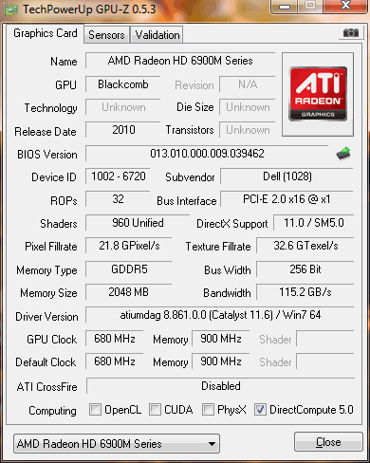
Task: Click the Memory Size value 2048 MB
Action: click(x=129, y=292)
